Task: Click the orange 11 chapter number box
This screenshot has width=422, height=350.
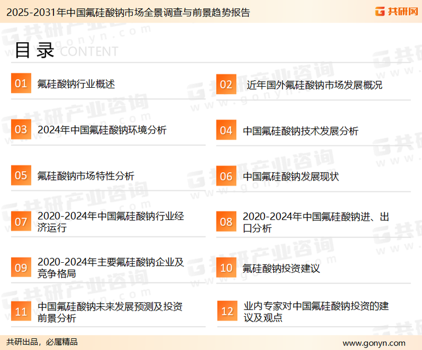Action: coord(21,312)
